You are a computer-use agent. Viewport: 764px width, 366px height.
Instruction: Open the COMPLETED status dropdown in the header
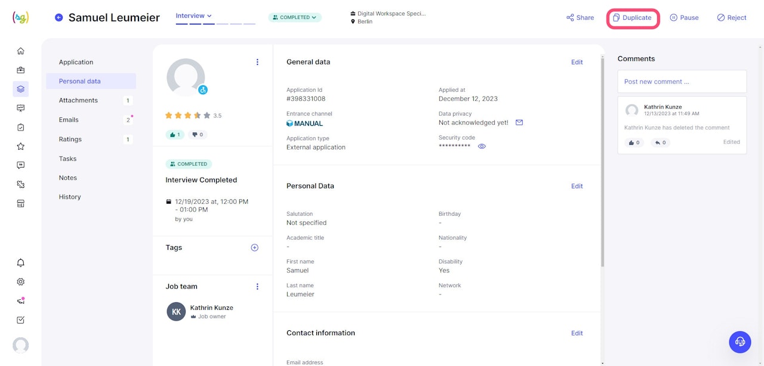[x=295, y=17]
